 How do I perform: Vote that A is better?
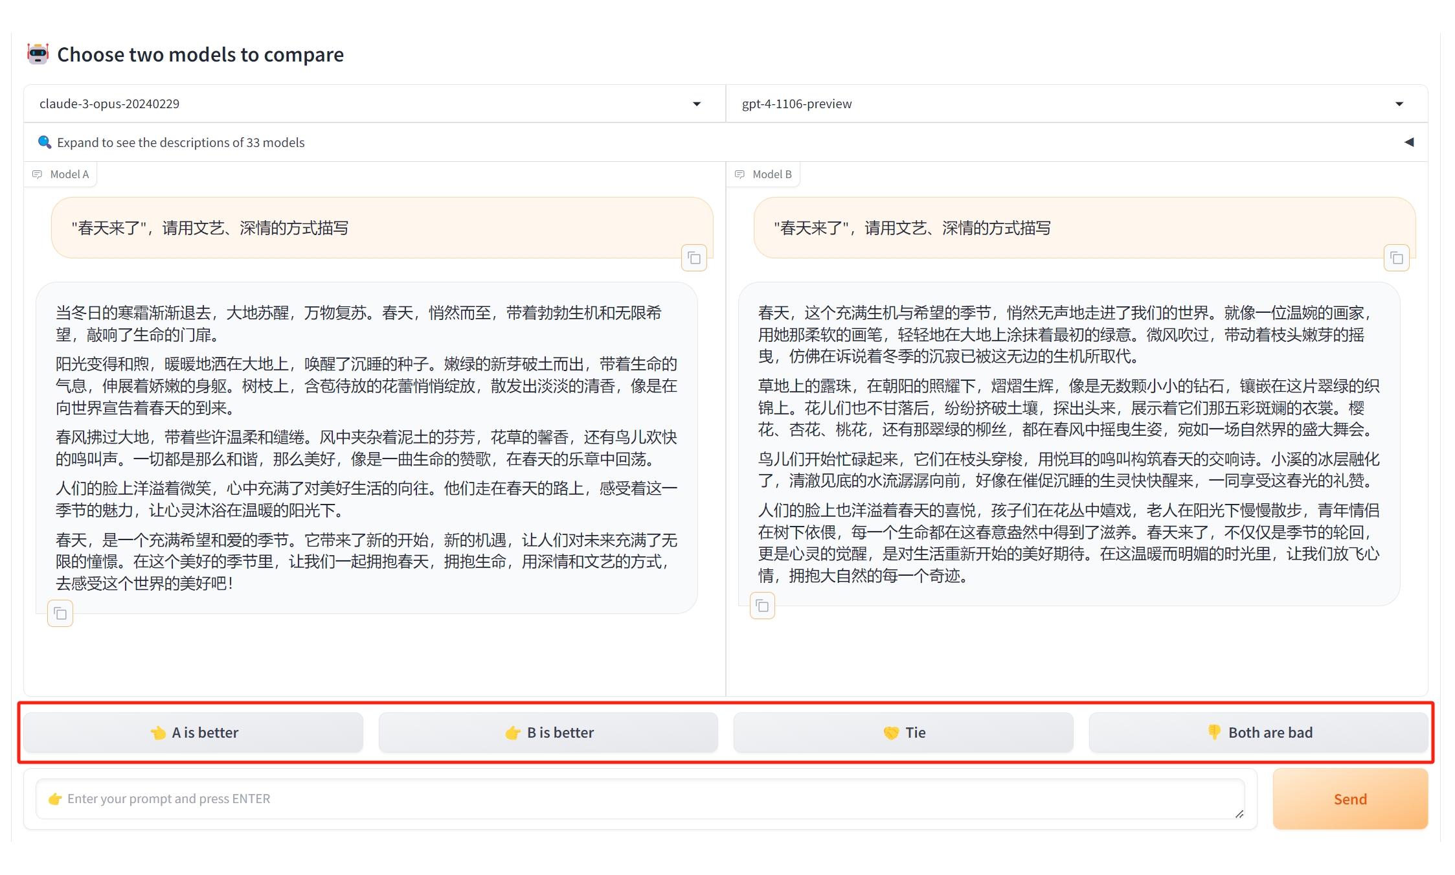point(193,733)
